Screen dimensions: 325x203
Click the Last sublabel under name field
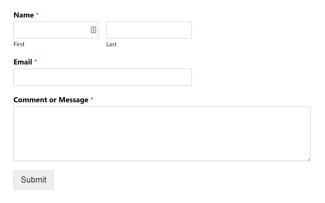tap(111, 44)
